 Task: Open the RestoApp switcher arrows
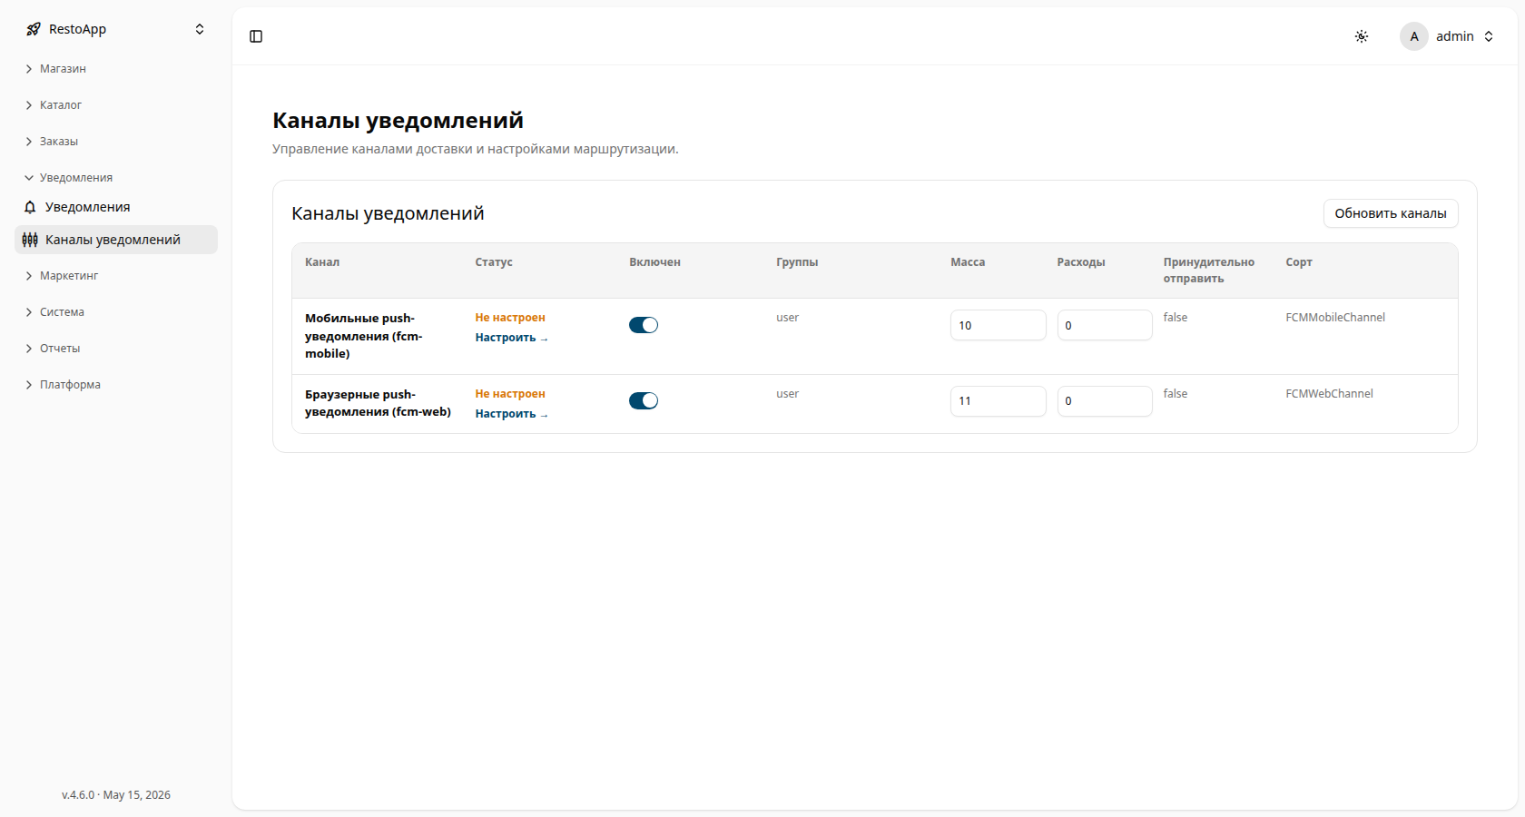200,29
